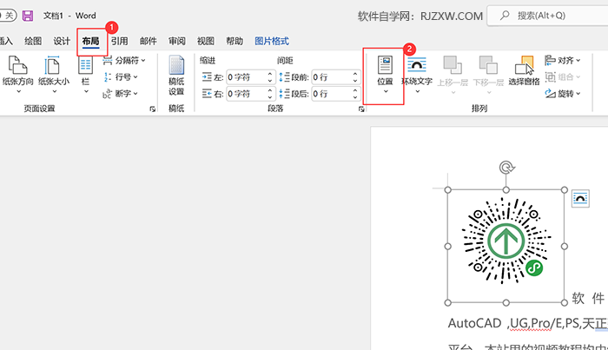Screen dimensions: 608x350
Task: Switch to the 审阅 review tab
Action: [x=177, y=41]
